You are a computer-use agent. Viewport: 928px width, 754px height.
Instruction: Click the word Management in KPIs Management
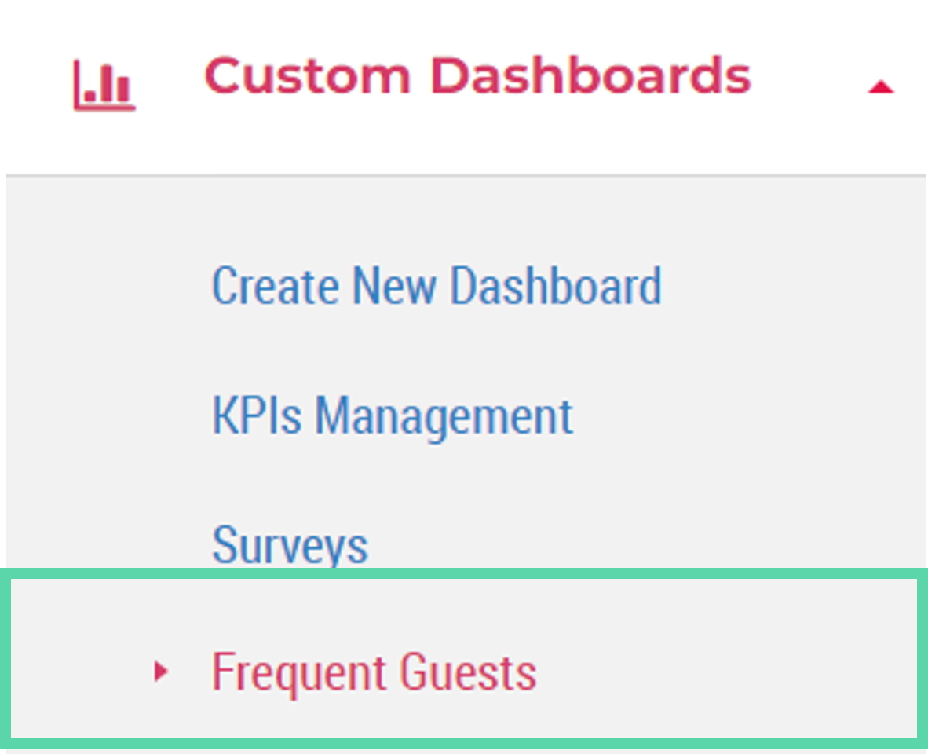[x=444, y=416]
